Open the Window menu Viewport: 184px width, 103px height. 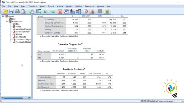click(x=100, y=6)
